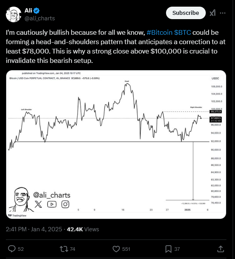This screenshot has height=259, width=235.
Task: Open the #Bitcoin hashtag link
Action: pyautogui.click(x=159, y=32)
